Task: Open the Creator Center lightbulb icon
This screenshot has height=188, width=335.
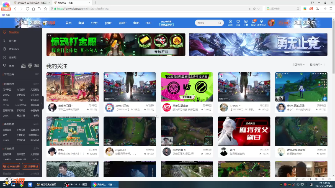Action: click(261, 23)
